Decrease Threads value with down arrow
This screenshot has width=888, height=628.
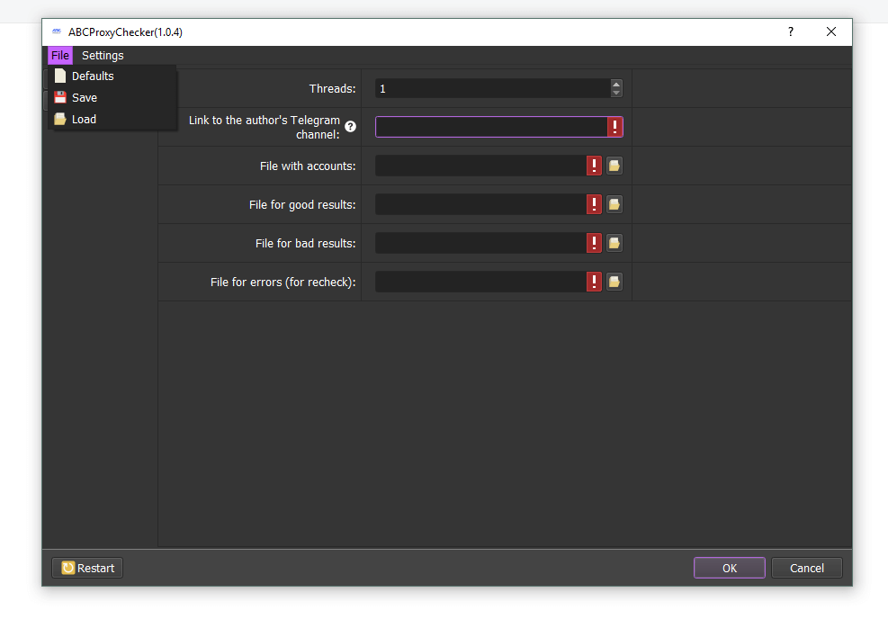(616, 93)
